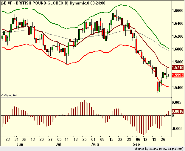Viewport: 185px width, 151px height.
Task: Click the date label 18 on time axis
Action: pos(75,139)
